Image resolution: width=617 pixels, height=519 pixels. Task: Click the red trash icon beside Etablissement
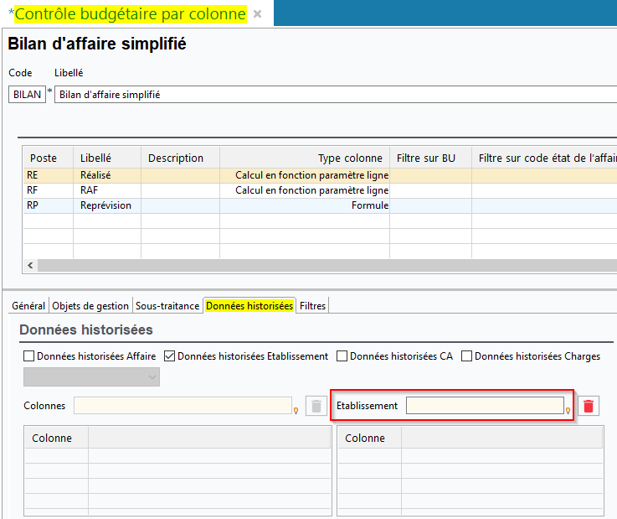click(x=589, y=406)
